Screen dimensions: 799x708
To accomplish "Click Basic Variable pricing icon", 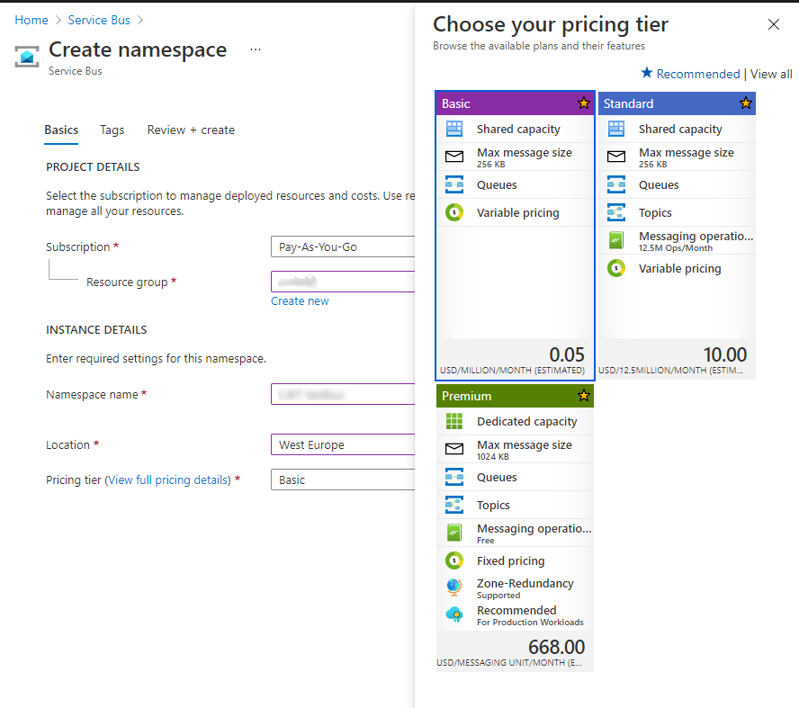I will [454, 213].
